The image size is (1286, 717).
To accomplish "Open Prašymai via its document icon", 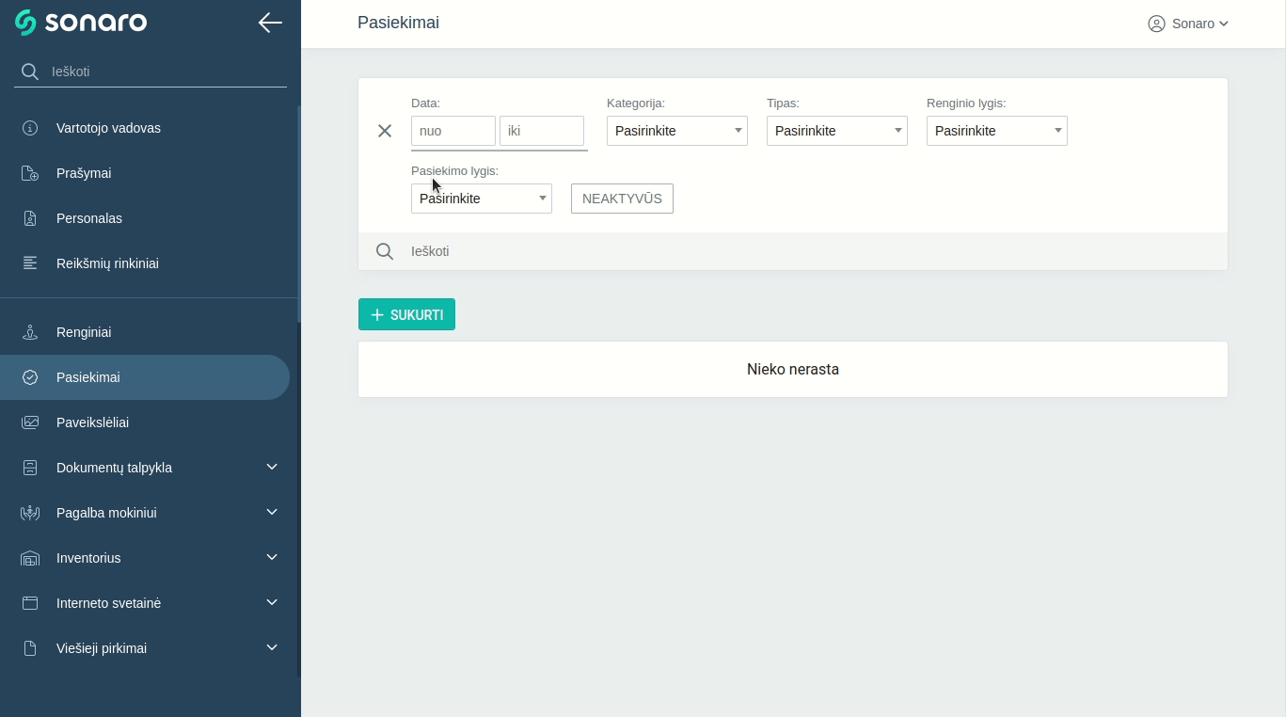I will (x=30, y=173).
